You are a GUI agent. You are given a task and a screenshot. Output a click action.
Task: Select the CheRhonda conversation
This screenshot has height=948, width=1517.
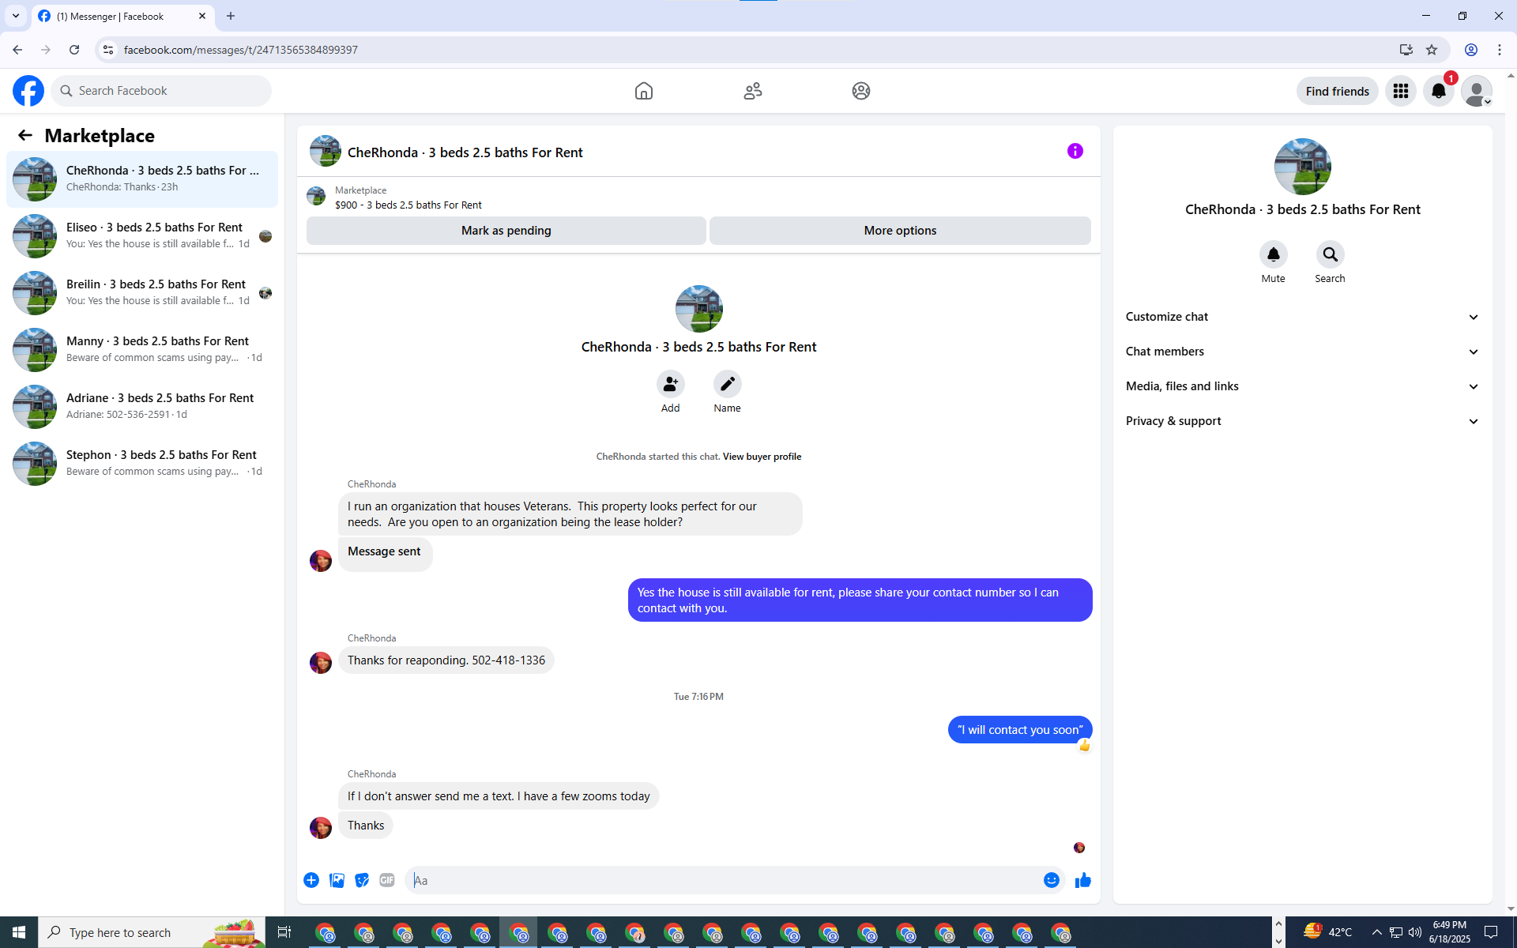[x=142, y=179]
